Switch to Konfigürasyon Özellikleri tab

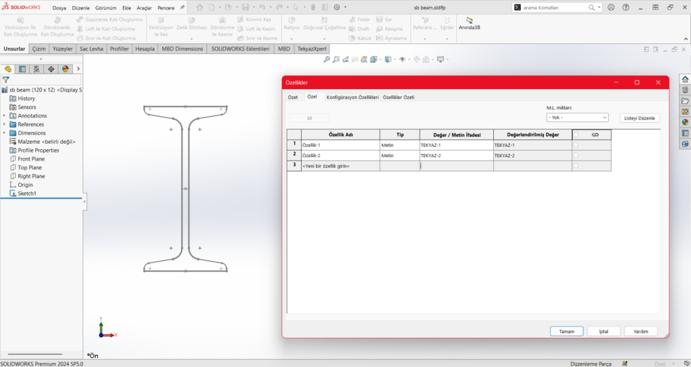(352, 97)
